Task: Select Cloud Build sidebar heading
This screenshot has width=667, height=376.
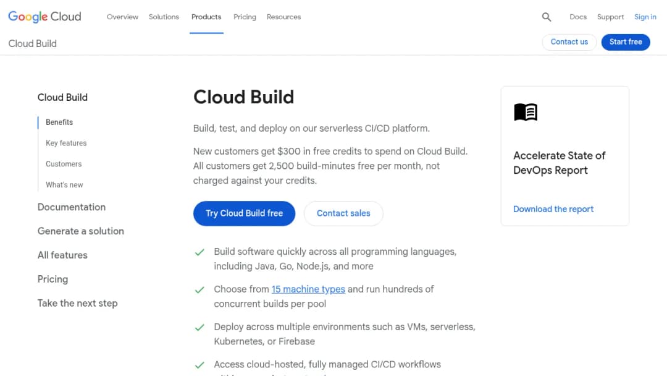Action: click(62, 98)
